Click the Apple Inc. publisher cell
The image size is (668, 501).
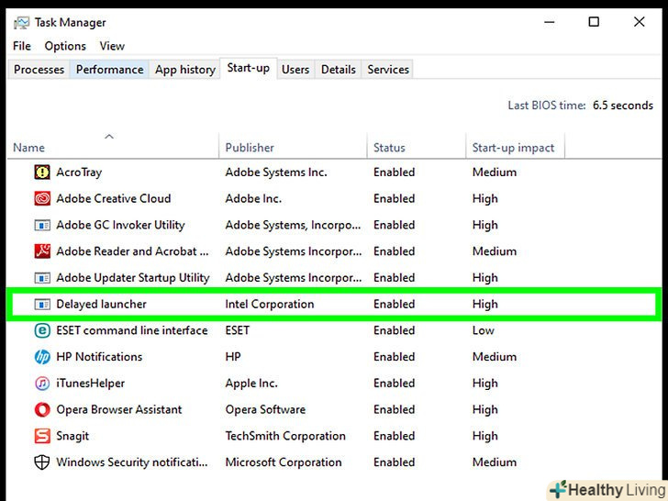[x=251, y=384]
